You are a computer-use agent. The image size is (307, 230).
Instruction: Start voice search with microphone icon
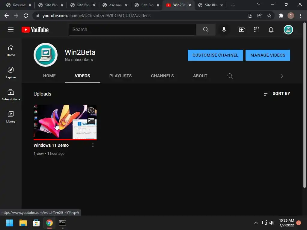coord(224,30)
